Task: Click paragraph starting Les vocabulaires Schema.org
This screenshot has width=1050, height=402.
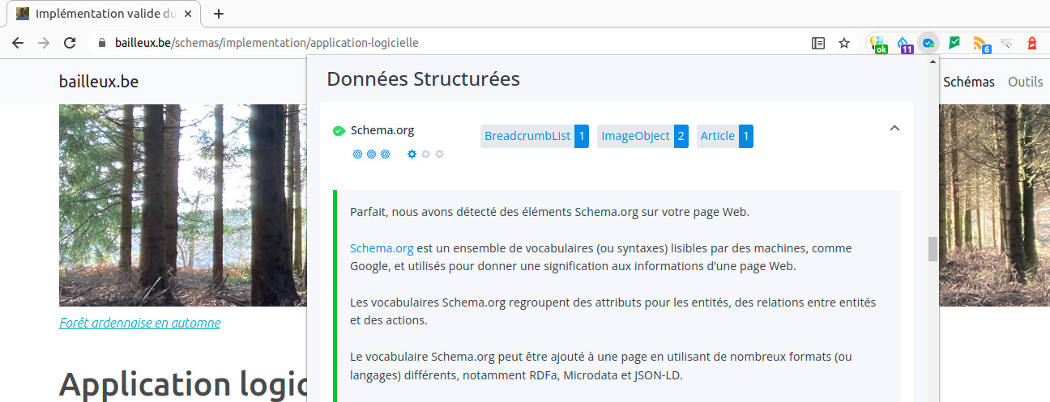Action: (x=612, y=311)
